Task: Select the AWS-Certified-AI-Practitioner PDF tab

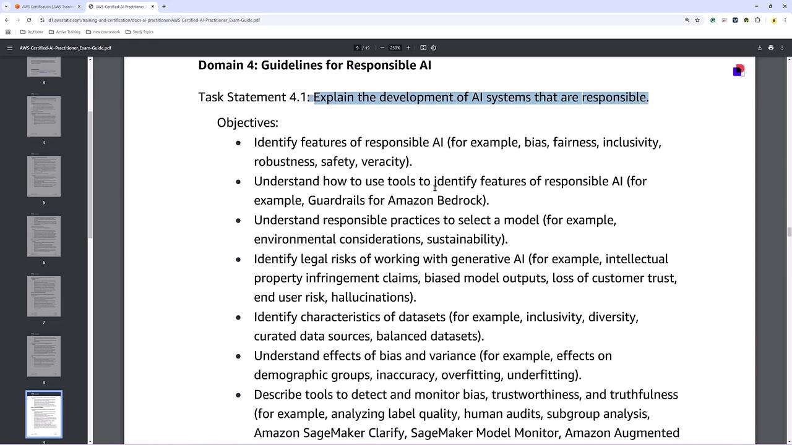Action: (121, 6)
